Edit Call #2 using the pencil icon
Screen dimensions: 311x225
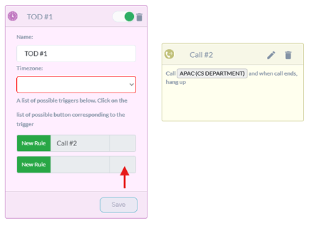(x=271, y=55)
